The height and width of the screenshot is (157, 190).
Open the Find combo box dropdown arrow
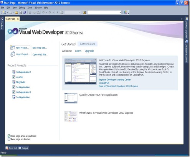(x=120, y=12)
